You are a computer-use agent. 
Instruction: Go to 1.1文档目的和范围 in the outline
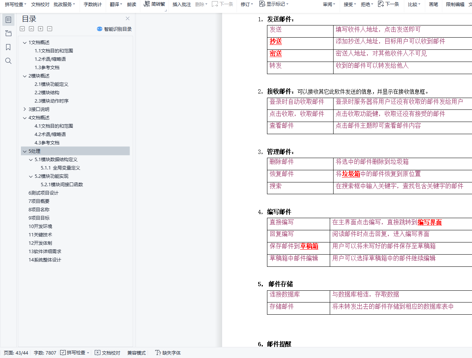click(x=54, y=51)
